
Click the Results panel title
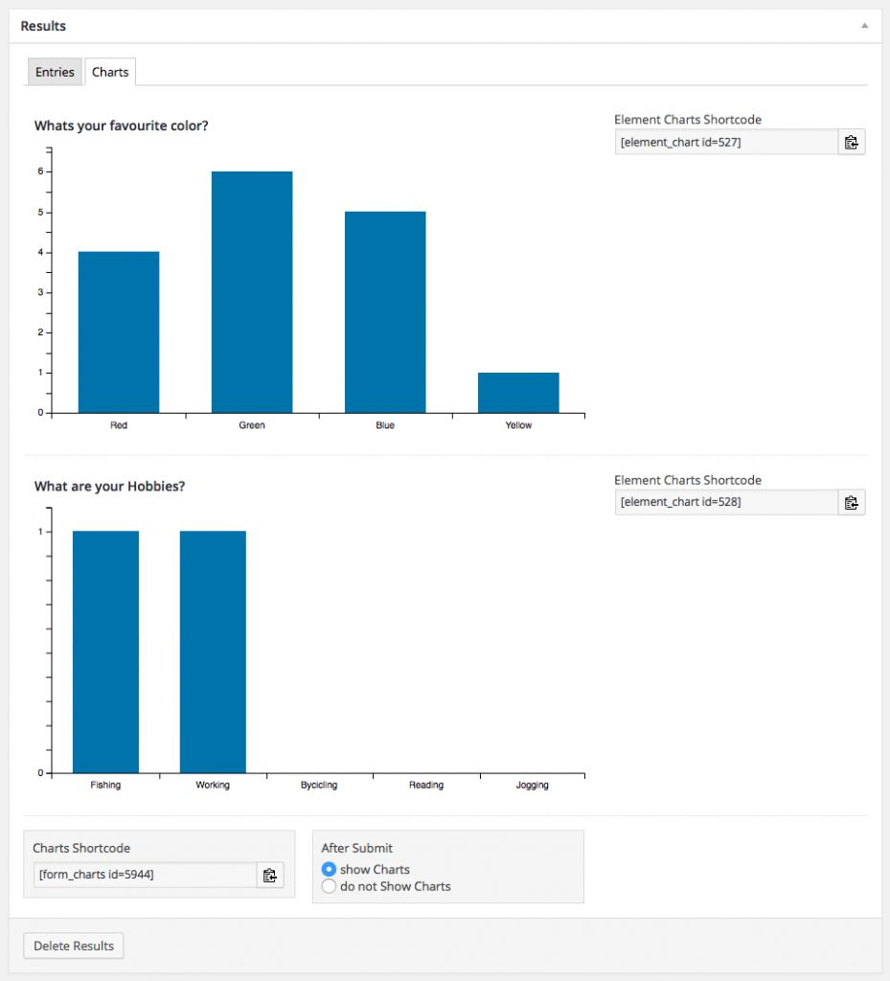43,26
